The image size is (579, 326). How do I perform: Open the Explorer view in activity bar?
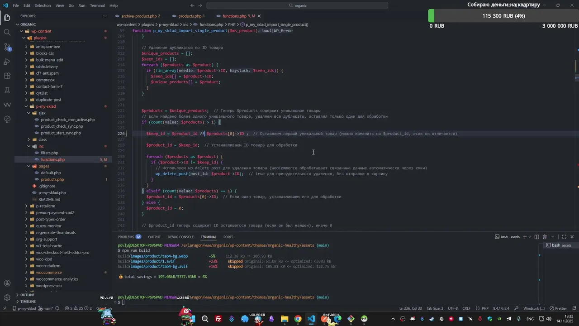click(7, 18)
